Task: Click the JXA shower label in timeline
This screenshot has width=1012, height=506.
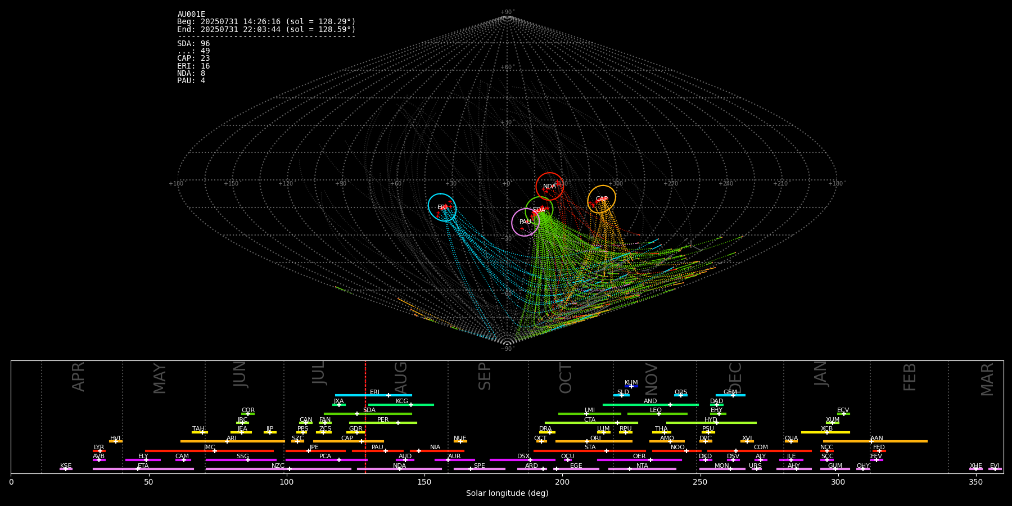Action: [338, 401]
